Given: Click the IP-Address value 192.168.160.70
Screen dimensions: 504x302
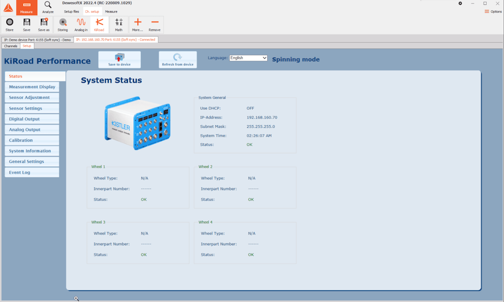Looking at the screenshot, I should (262, 118).
